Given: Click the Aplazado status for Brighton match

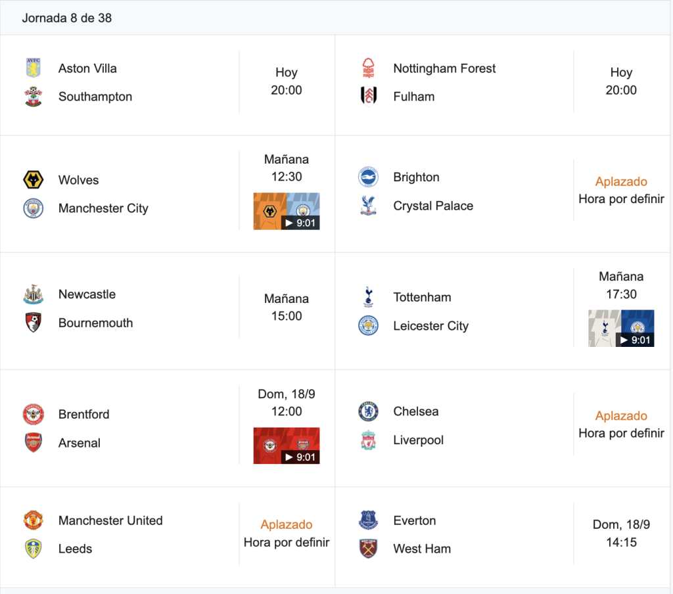Looking at the screenshot, I should pos(621,181).
